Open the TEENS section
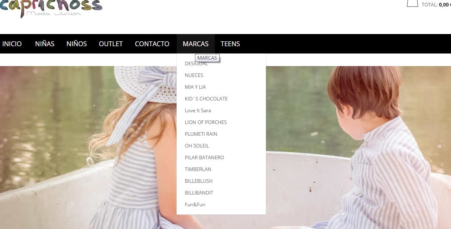 [x=230, y=44]
